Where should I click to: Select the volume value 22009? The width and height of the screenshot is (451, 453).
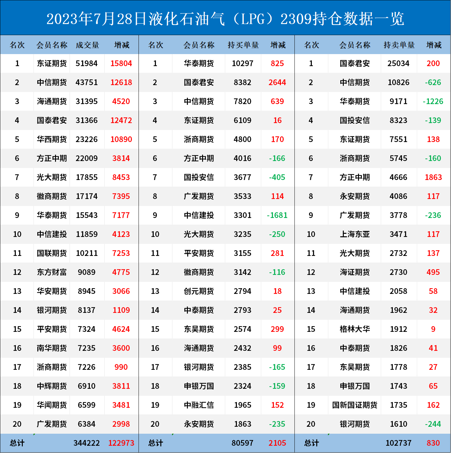coord(87,158)
